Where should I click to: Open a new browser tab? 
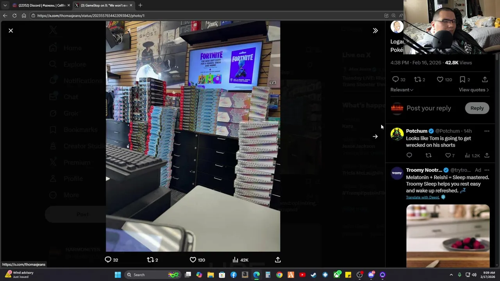140,5
